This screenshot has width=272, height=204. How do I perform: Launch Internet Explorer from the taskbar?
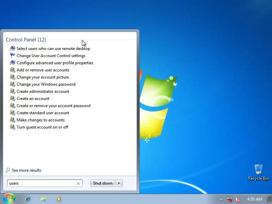[x=28, y=199]
